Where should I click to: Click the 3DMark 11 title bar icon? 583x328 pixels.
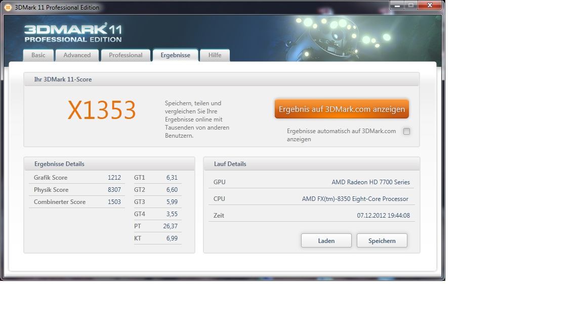click(8, 7)
